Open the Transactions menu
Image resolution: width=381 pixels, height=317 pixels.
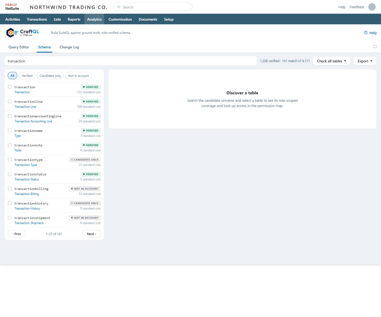pyautogui.click(x=37, y=19)
